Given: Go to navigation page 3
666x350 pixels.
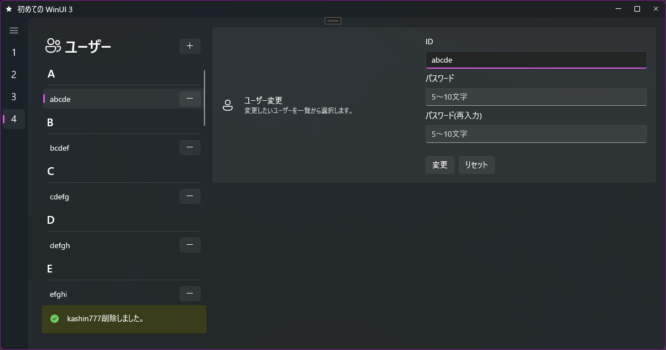Looking at the screenshot, I should coord(14,97).
